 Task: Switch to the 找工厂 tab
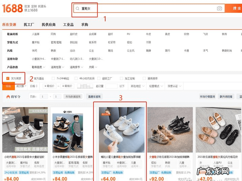tap(29, 25)
